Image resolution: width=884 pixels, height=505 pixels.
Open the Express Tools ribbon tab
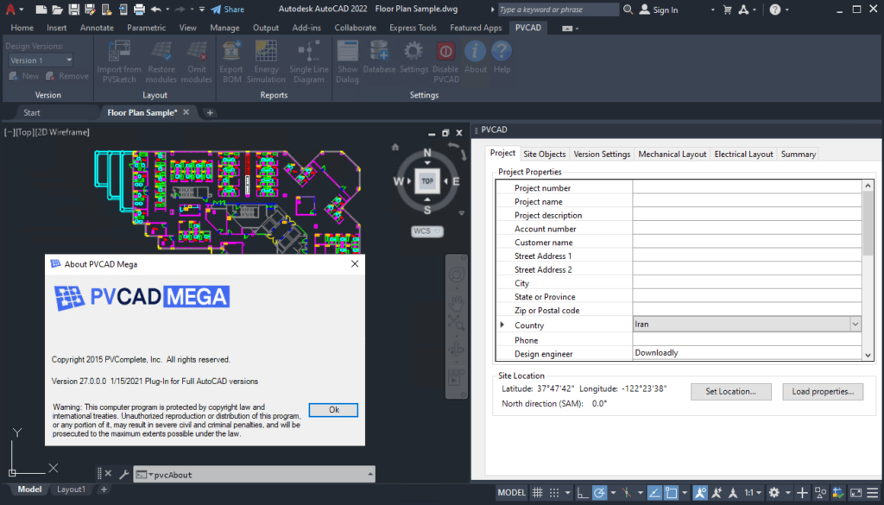413,28
